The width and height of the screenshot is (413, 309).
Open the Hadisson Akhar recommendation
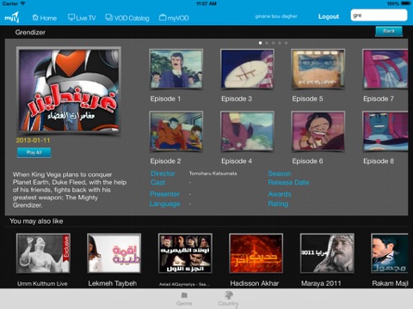click(x=256, y=253)
